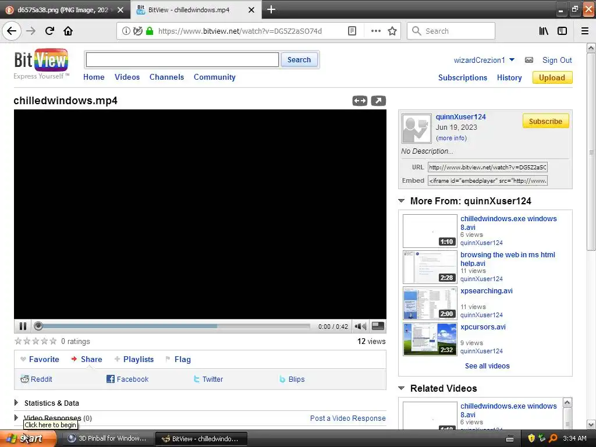
Task: Open a new tab with the plus button
Action: click(271, 9)
